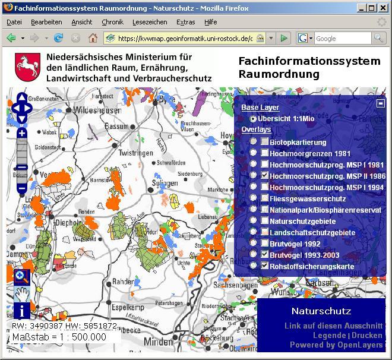Enable the Biotopkartierung overlay checkbox
Screen dimensions: 392x360
click(264, 142)
